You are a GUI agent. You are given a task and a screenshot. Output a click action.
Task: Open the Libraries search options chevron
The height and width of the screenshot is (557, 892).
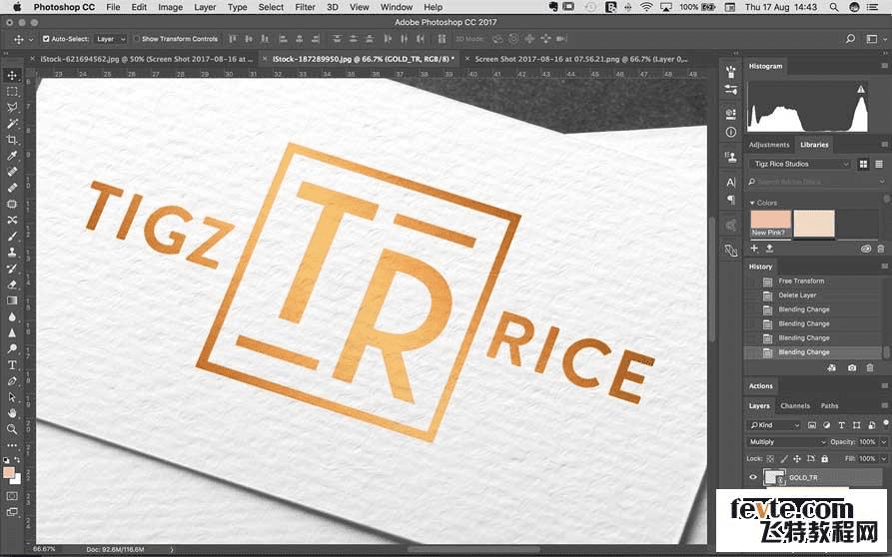tap(882, 182)
